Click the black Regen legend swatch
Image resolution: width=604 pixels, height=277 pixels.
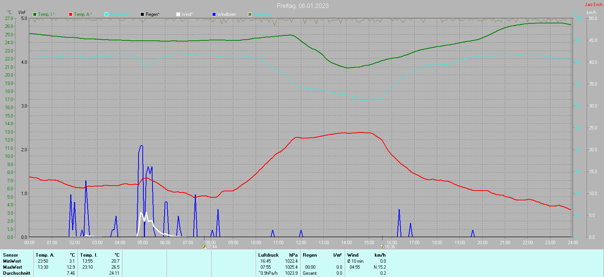[142, 14]
